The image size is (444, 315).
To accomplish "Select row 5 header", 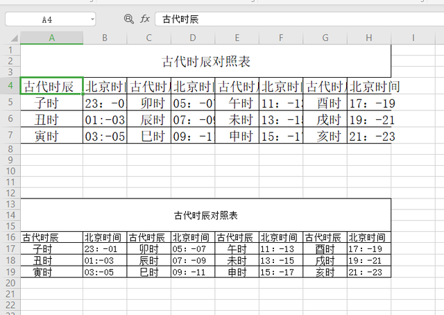I will (x=10, y=102).
